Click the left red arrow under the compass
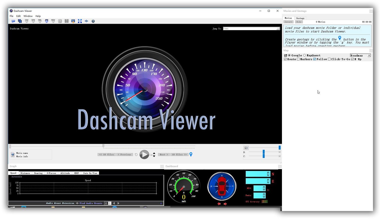Viewport: 381px width, 219px height. 219,204
